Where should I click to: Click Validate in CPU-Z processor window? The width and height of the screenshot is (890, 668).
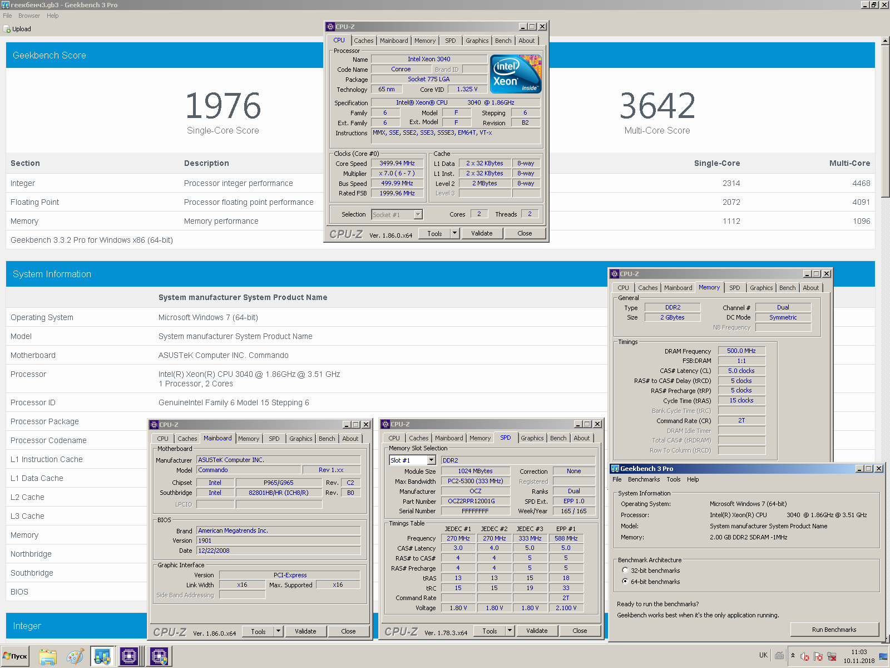pyautogui.click(x=482, y=233)
